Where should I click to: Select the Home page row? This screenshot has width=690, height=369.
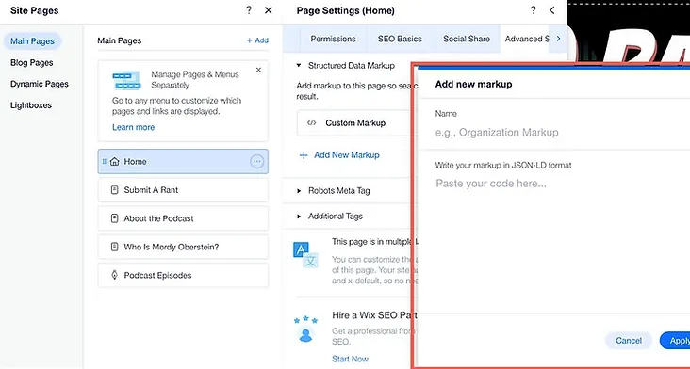click(183, 162)
